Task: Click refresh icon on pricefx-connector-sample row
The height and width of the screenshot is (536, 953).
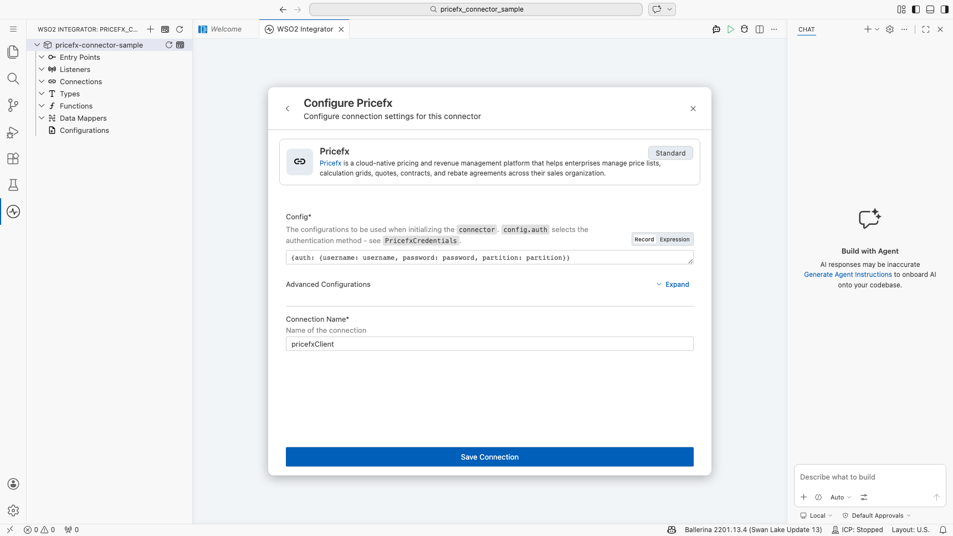Action: click(x=169, y=45)
